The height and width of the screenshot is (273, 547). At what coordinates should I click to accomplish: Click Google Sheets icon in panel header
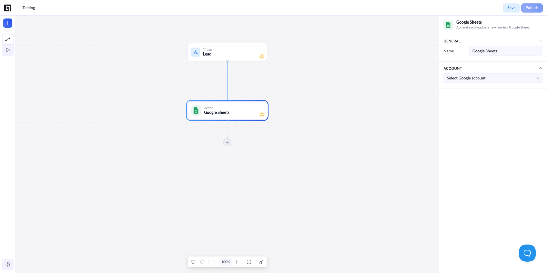(448, 25)
